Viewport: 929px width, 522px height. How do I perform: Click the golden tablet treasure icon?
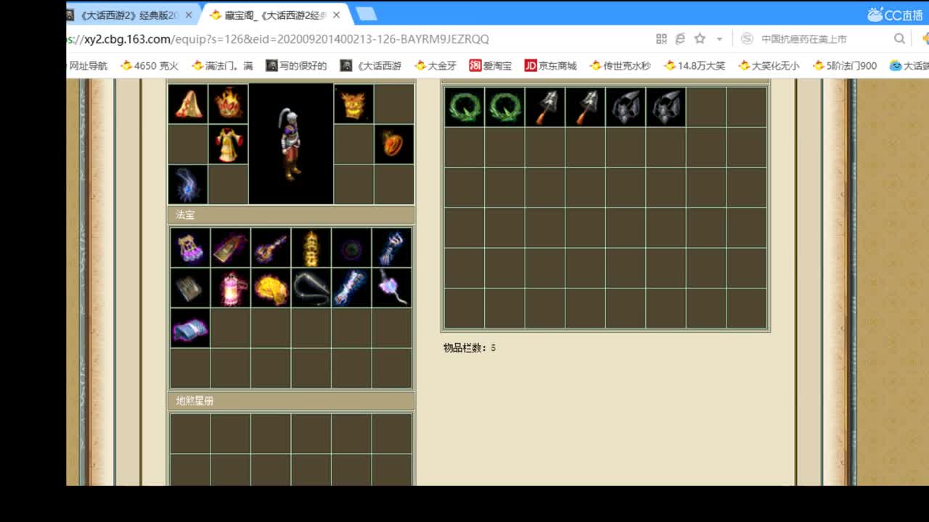pyautogui.click(x=231, y=248)
